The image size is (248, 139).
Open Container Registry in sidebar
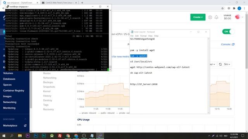pos(14,91)
